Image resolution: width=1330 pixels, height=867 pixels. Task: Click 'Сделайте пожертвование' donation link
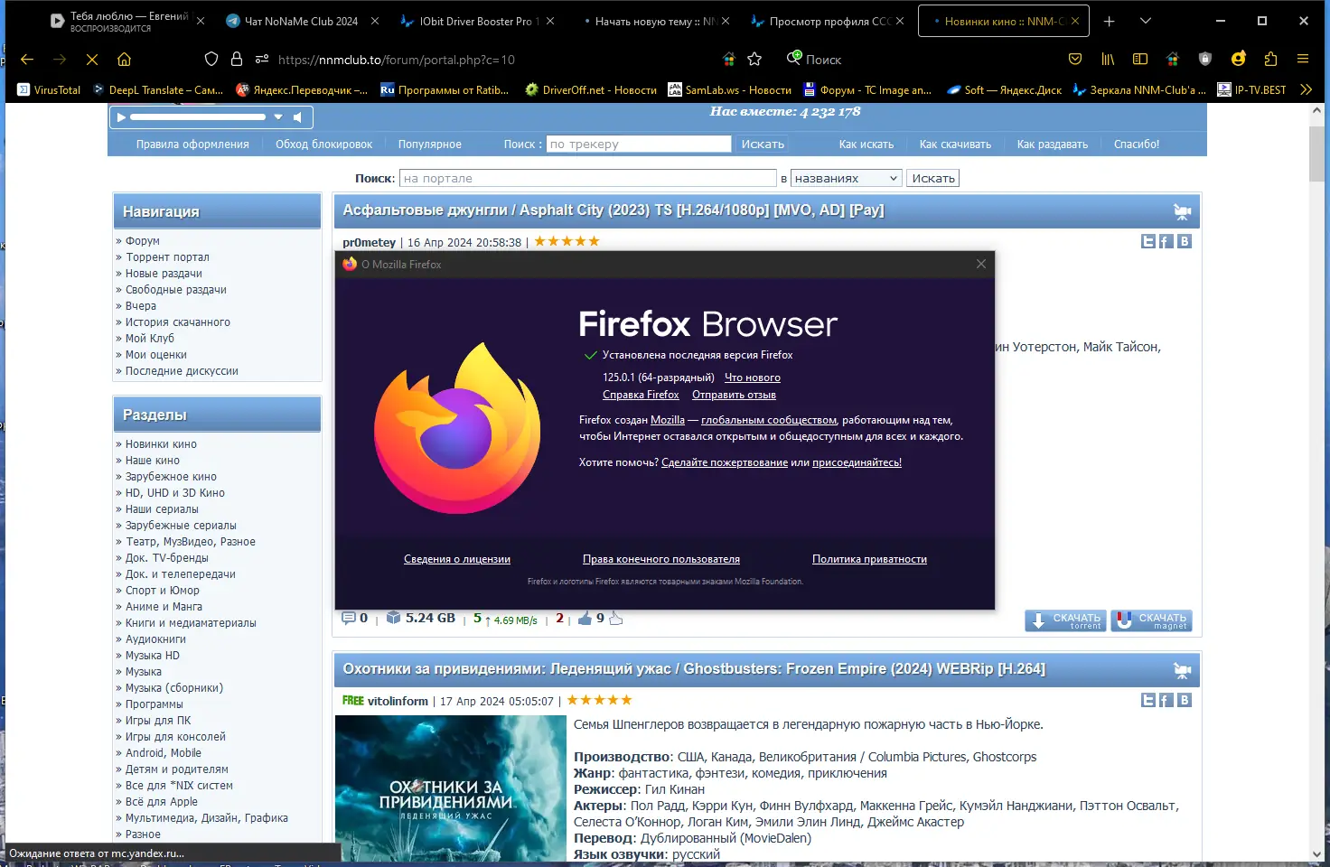725,462
